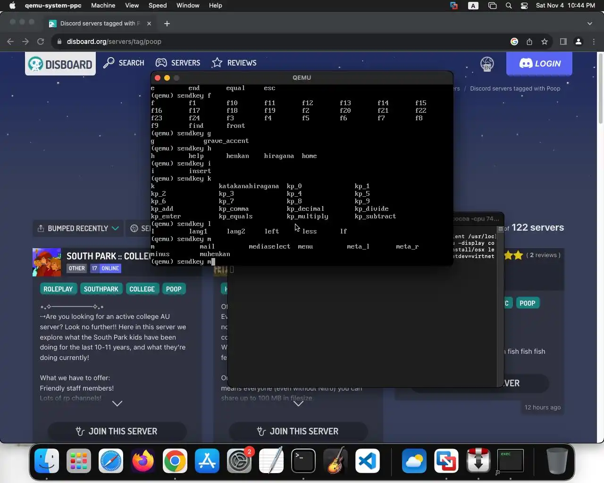The height and width of the screenshot is (483, 604).
Task: Open the Disboard REVIEWS link
Action: (x=234, y=63)
